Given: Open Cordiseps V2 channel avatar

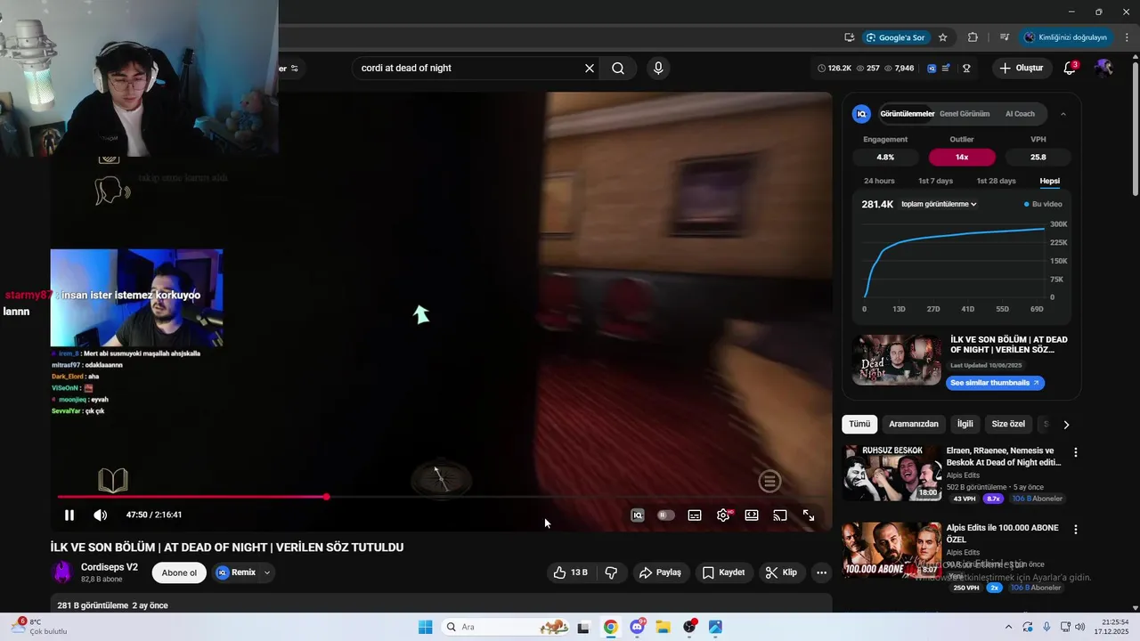Looking at the screenshot, I should (62, 572).
